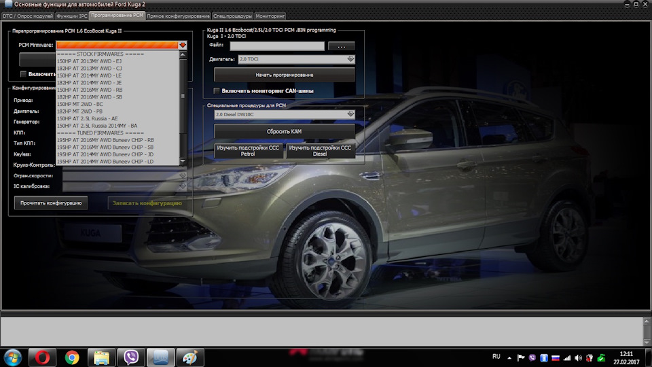Open the Paint taskbar icon
The height and width of the screenshot is (367, 652).
190,357
